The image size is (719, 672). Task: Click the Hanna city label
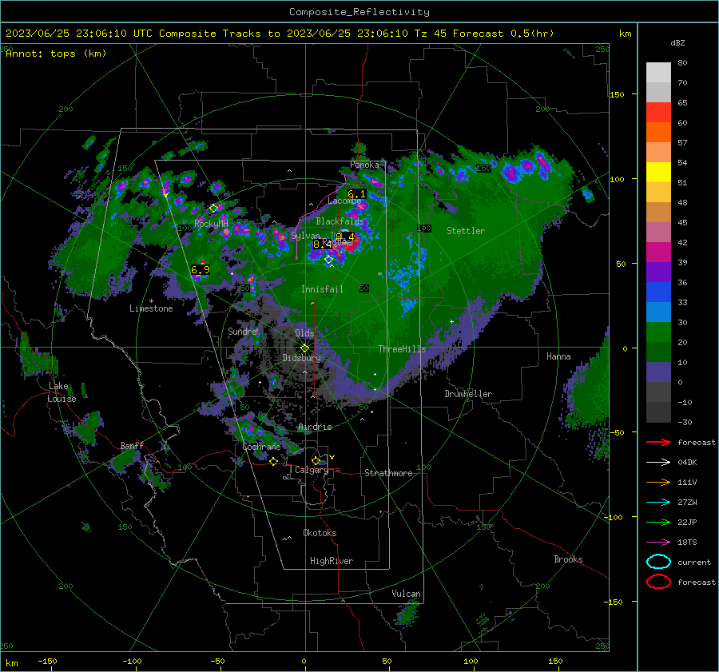[558, 356]
